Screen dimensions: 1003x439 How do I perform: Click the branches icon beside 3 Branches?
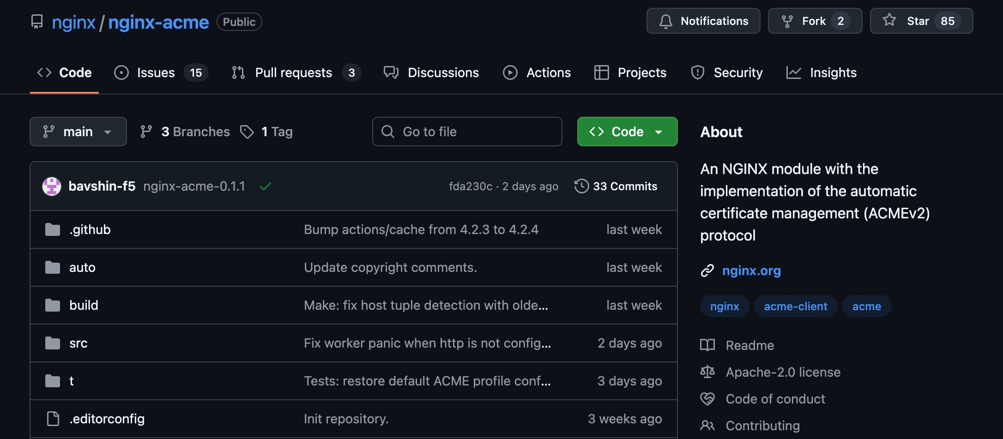point(146,132)
